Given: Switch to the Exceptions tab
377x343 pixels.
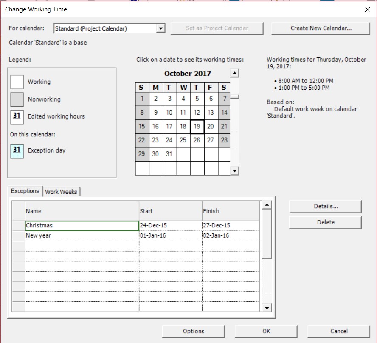Looking at the screenshot, I should (25, 191).
